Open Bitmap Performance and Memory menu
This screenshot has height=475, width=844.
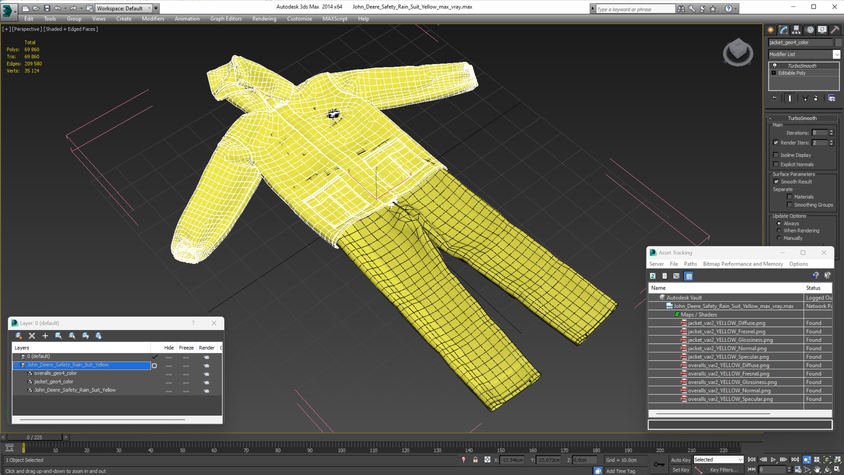743,264
